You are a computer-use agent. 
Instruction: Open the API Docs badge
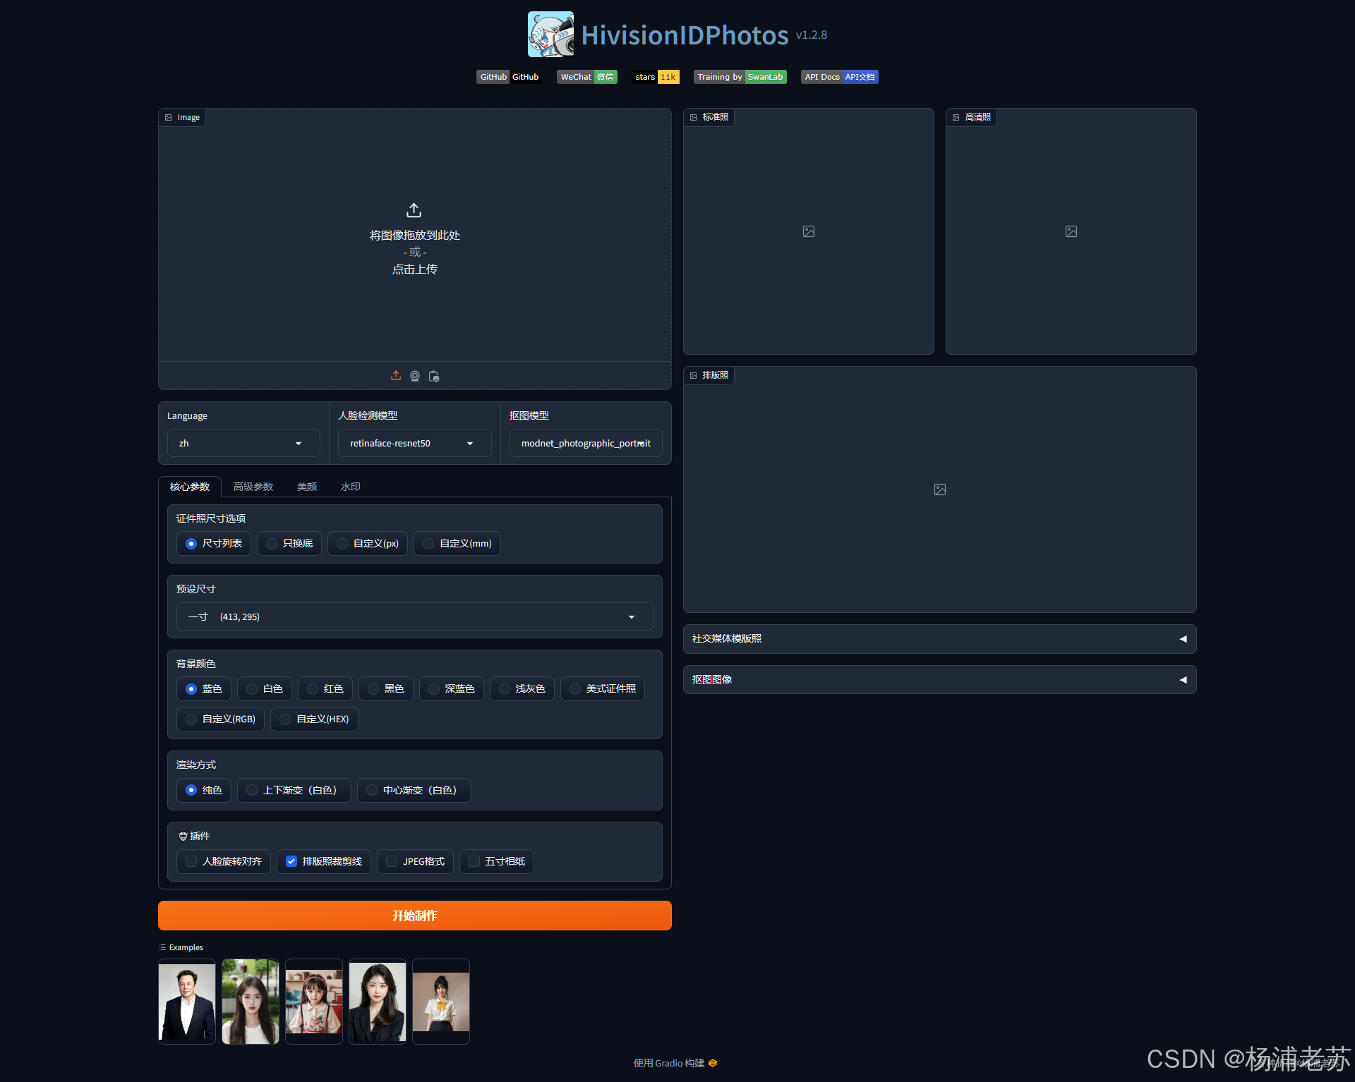tap(839, 77)
